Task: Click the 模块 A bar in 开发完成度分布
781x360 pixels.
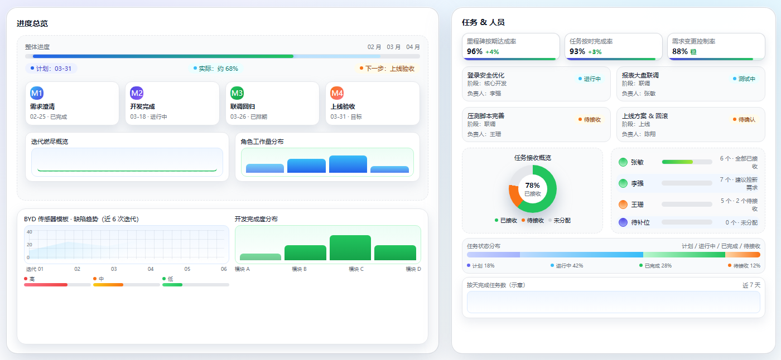Action: [x=261, y=257]
